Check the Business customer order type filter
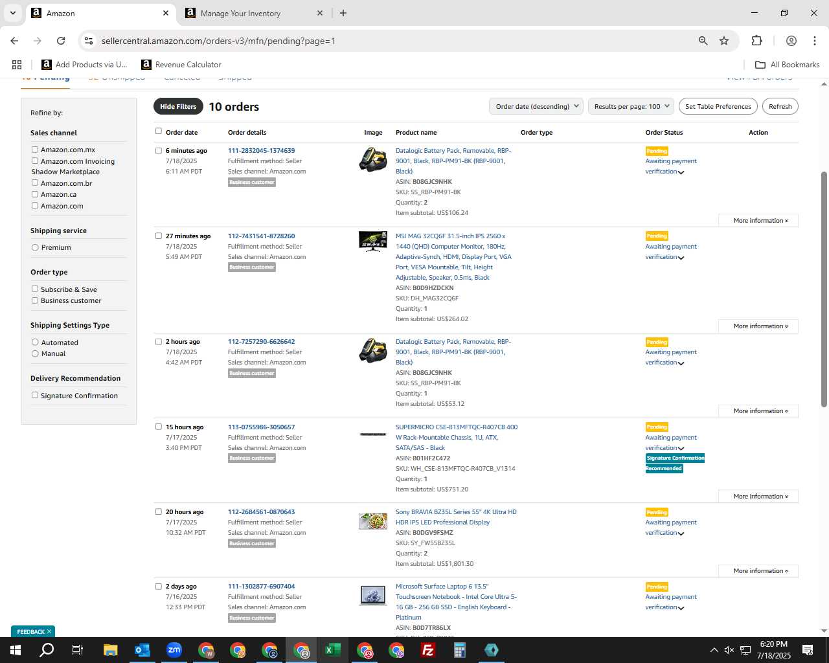This screenshot has width=829, height=663. (x=35, y=300)
